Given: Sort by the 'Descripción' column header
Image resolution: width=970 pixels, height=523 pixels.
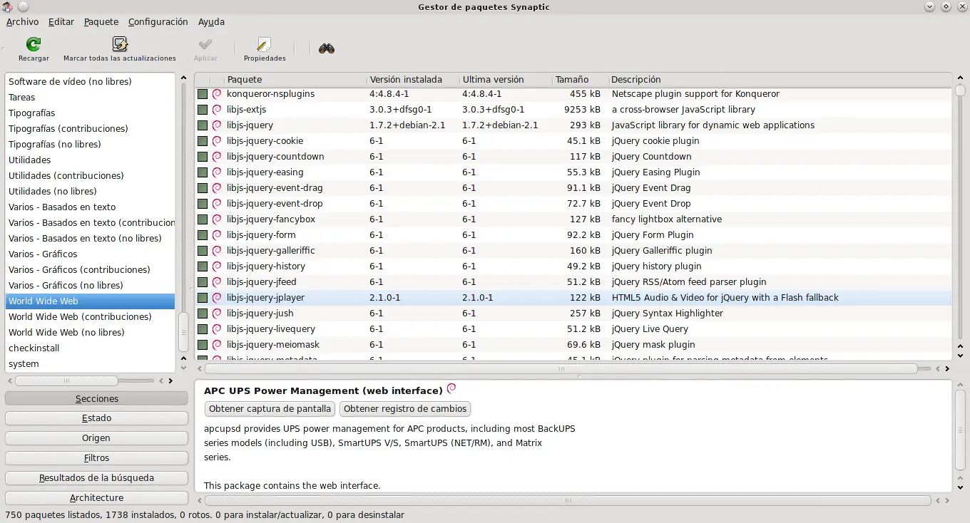Looking at the screenshot, I should pyautogui.click(x=780, y=80).
